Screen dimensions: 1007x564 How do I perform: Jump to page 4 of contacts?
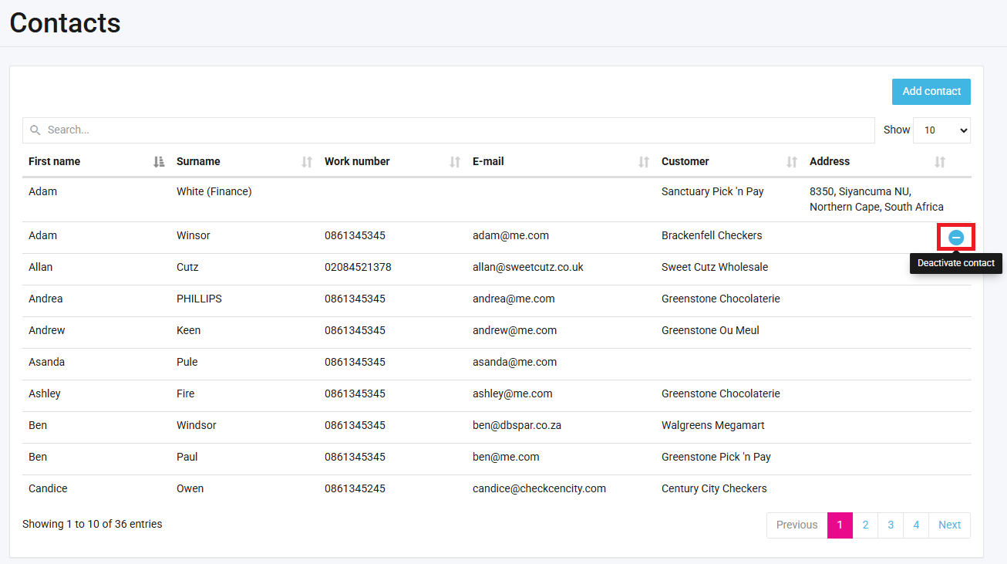pyautogui.click(x=916, y=525)
